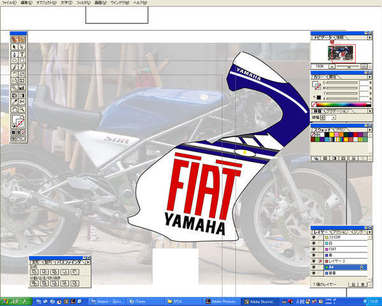Select the Scissors tool
382x306 pixels.
coord(22,102)
